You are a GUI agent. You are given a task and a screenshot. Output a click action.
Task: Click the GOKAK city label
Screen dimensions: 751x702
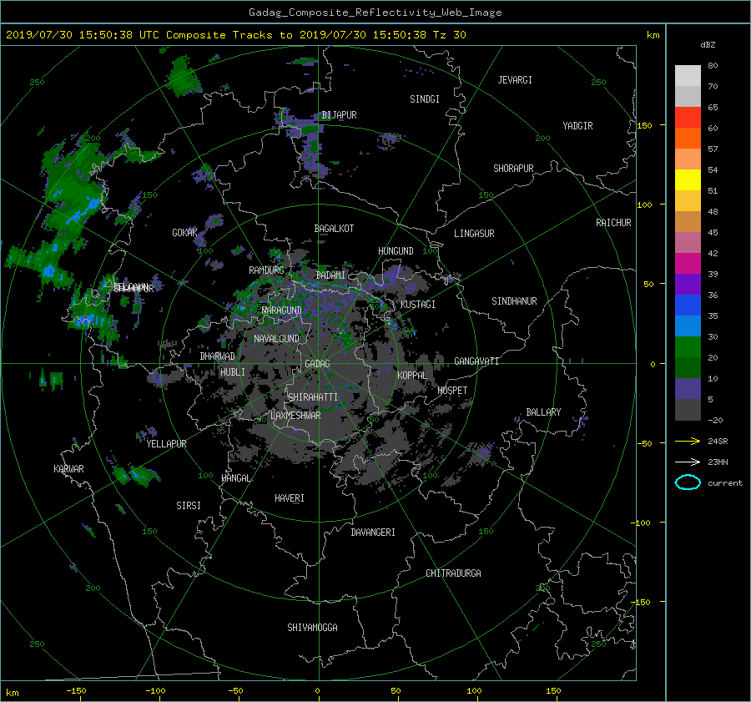(185, 232)
